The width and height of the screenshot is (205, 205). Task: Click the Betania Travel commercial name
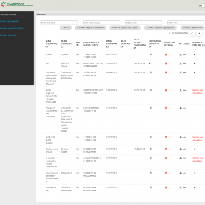[65, 150]
